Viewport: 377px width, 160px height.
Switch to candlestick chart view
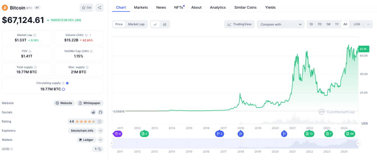coord(165,24)
